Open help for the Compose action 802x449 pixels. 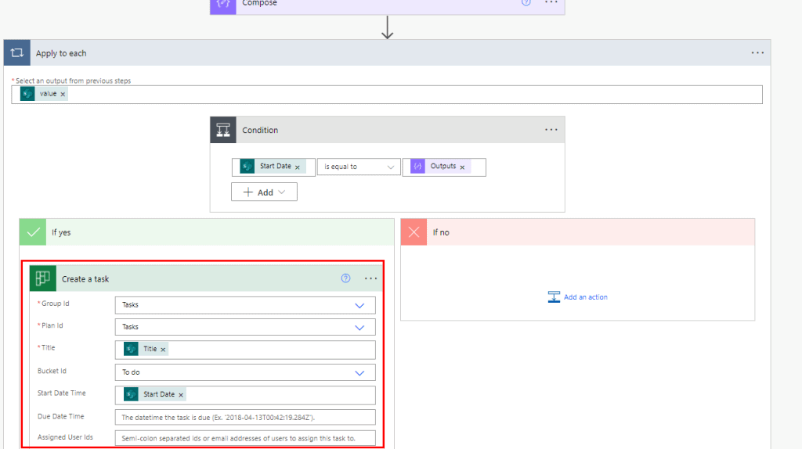pos(526,2)
